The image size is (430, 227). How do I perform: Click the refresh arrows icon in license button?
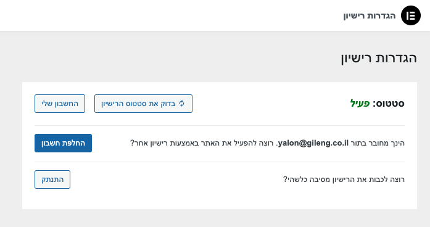click(181, 104)
